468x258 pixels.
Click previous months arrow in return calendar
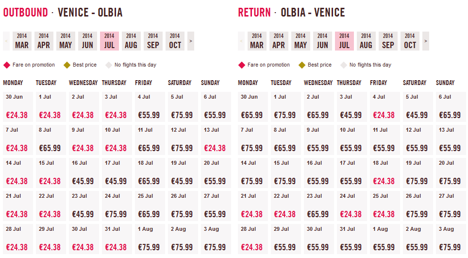click(x=241, y=41)
